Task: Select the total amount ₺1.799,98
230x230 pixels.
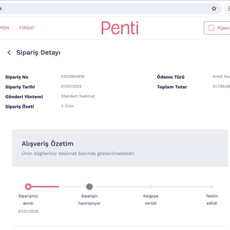Action: [x=221, y=86]
